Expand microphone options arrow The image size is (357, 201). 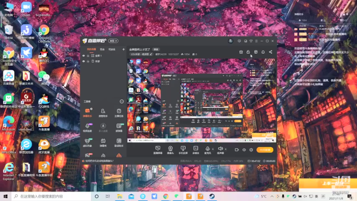click(213, 149)
